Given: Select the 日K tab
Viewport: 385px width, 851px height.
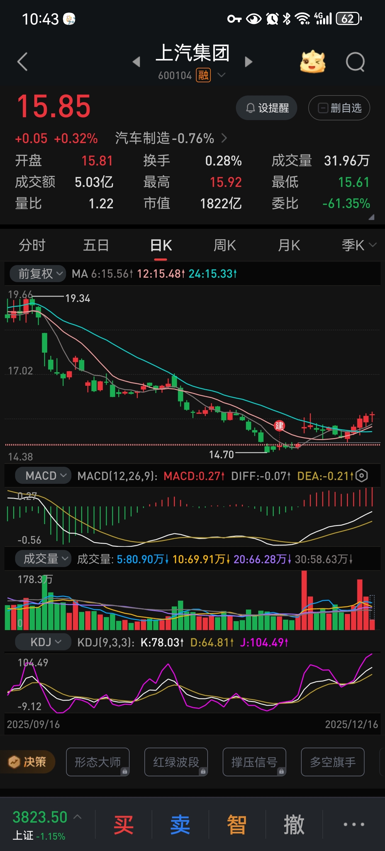Looking at the screenshot, I should pyautogui.click(x=161, y=245).
